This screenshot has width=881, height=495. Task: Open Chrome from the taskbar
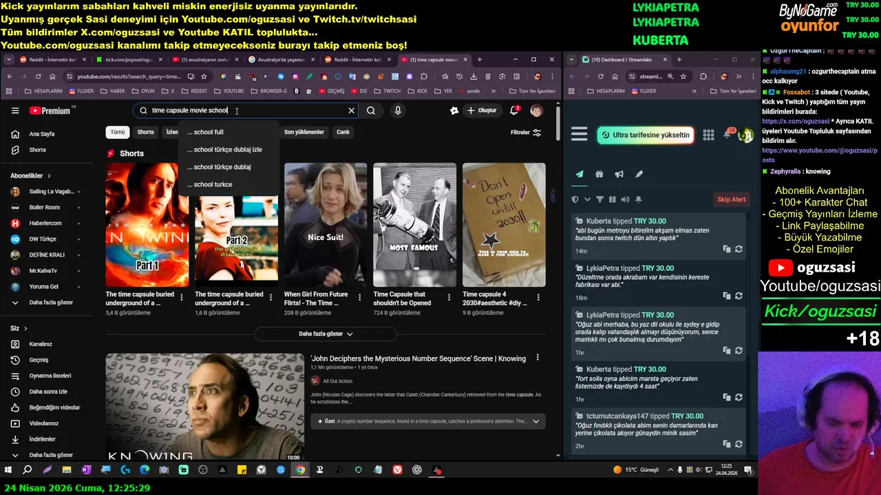(x=300, y=470)
